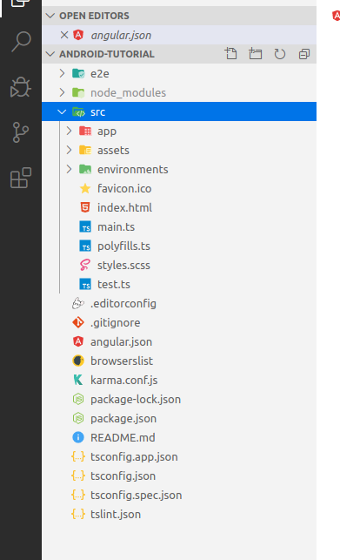This screenshot has height=560, width=340.
Task: Open the Extensions view
Action: point(21,178)
